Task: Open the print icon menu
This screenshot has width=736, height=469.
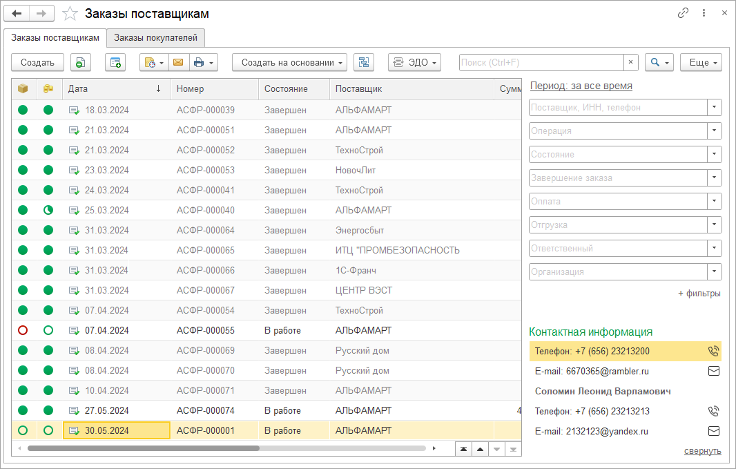Action: coord(203,63)
